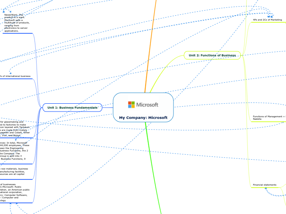Click the Microsoft logo in the central node
The width and height of the screenshot is (286, 214).
pyautogui.click(x=143, y=105)
